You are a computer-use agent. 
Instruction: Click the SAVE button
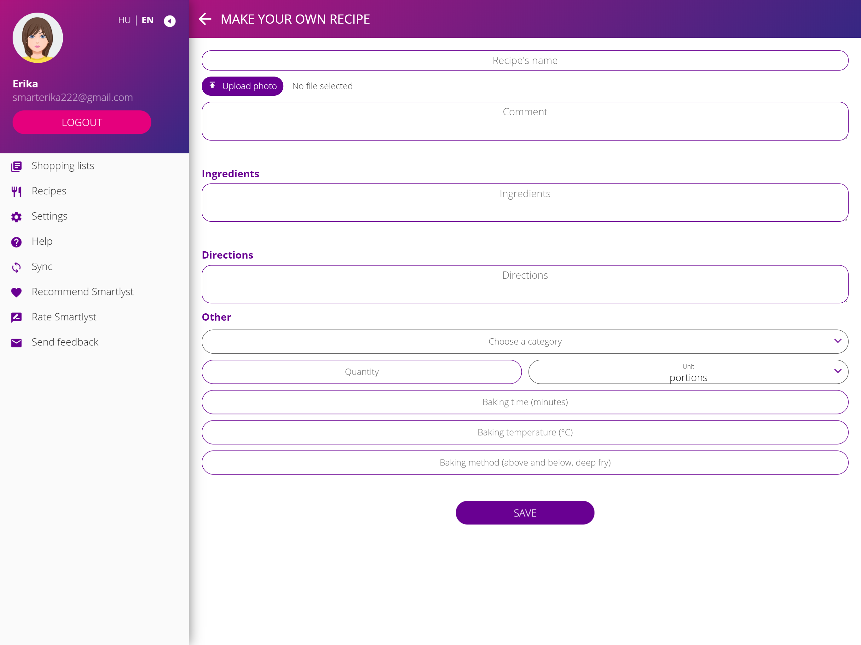(525, 513)
